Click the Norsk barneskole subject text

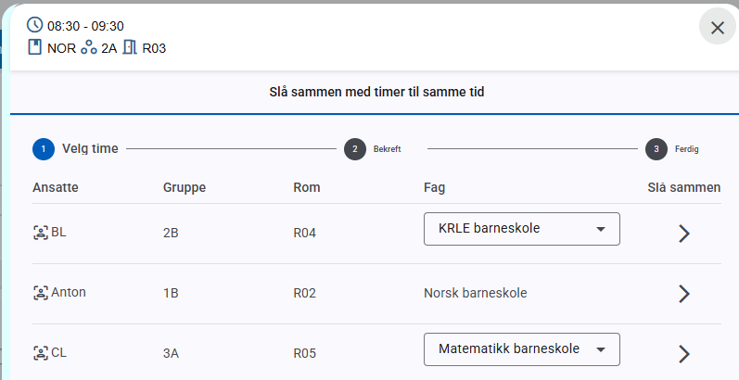[475, 293]
